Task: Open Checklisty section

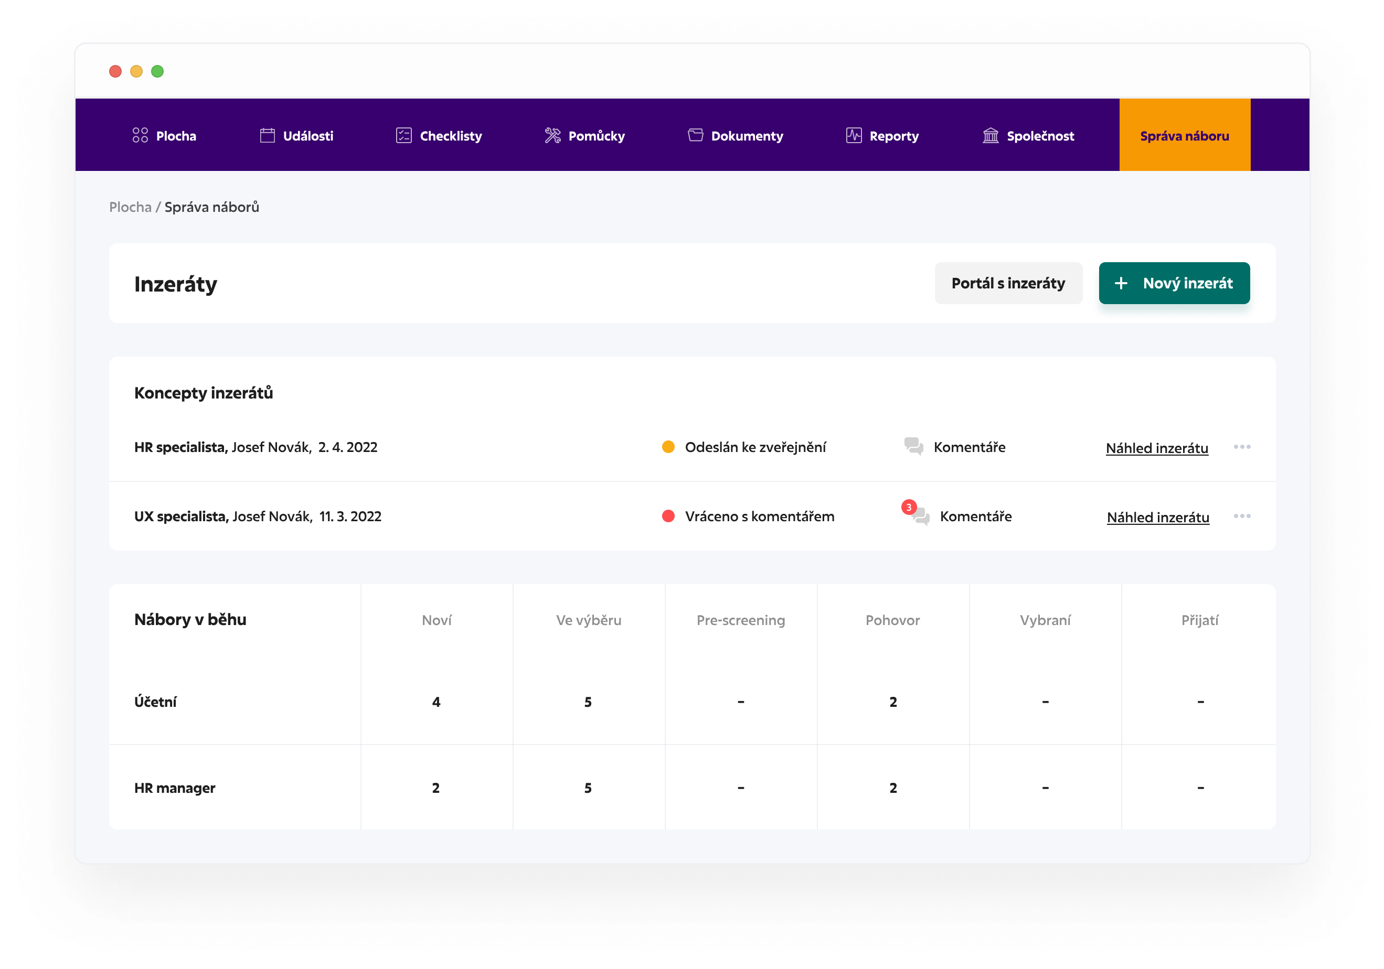Action: pyautogui.click(x=439, y=136)
